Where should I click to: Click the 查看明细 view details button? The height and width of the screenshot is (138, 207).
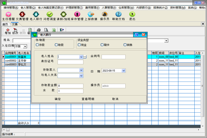pyautogui.click(x=88, y=99)
